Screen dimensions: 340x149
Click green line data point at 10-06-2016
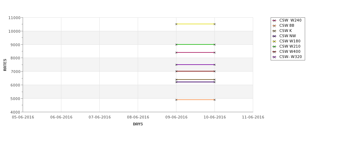(x=214, y=44)
